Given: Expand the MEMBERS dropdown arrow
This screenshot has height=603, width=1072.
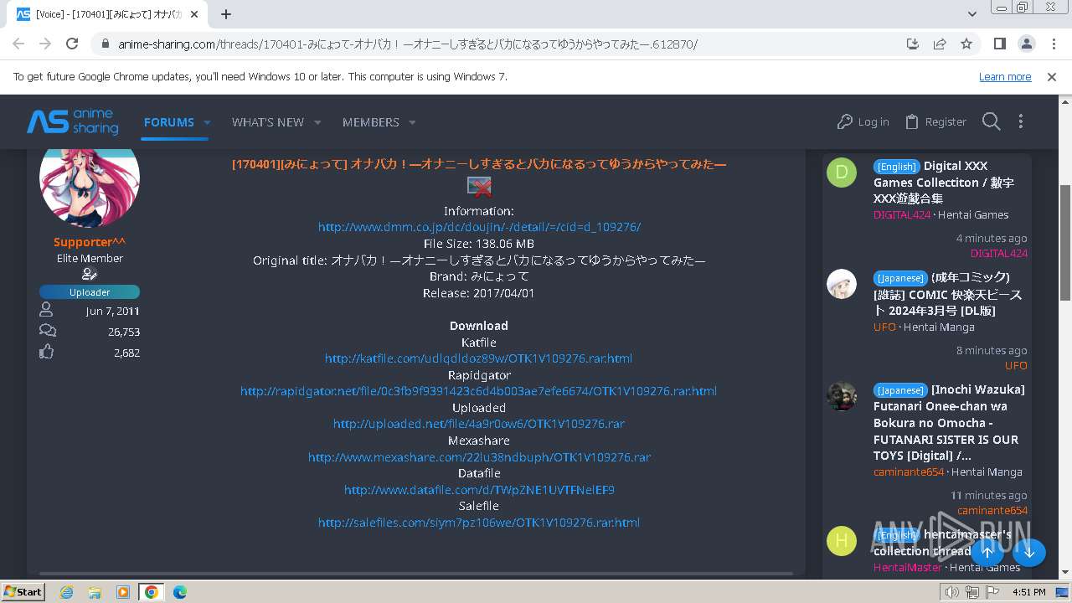Looking at the screenshot, I should [x=412, y=122].
